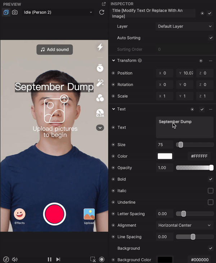Click the Rotation Z value field
The width and height of the screenshot is (216, 263).
tap(205, 85)
